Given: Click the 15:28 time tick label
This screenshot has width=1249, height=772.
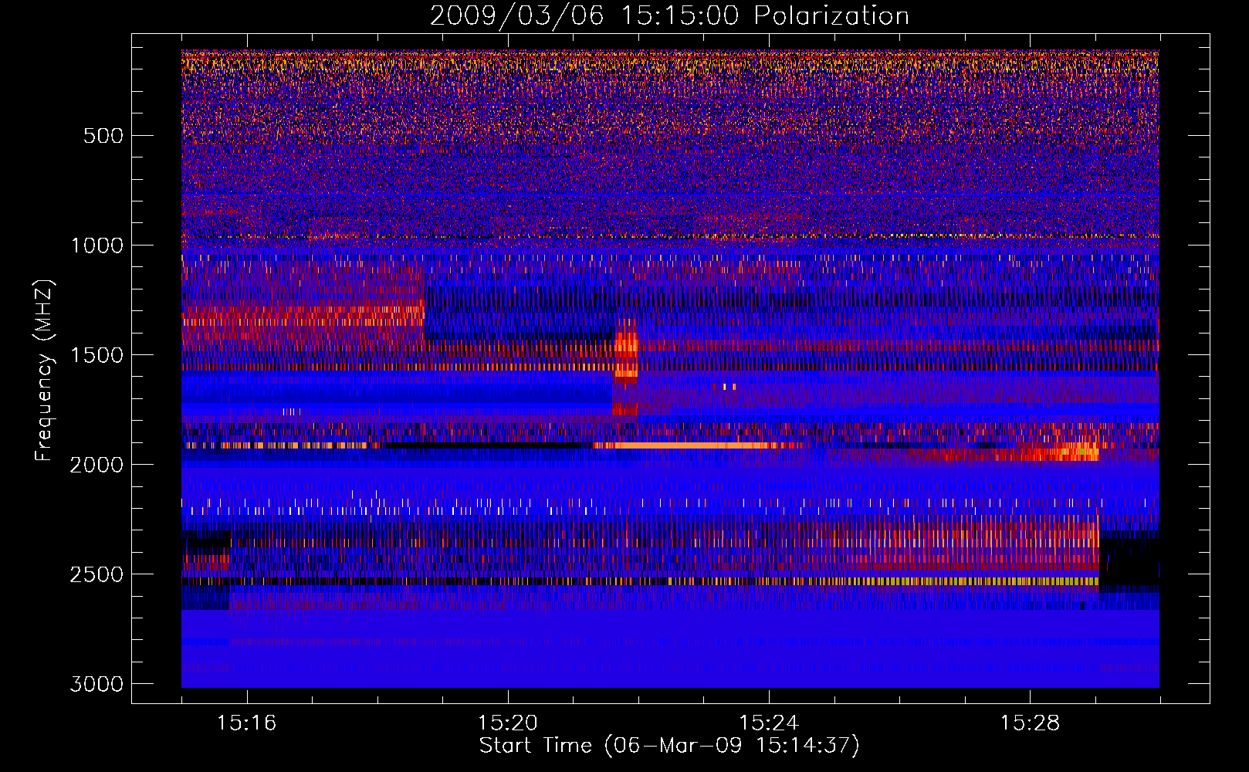Looking at the screenshot, I should 1030,723.
